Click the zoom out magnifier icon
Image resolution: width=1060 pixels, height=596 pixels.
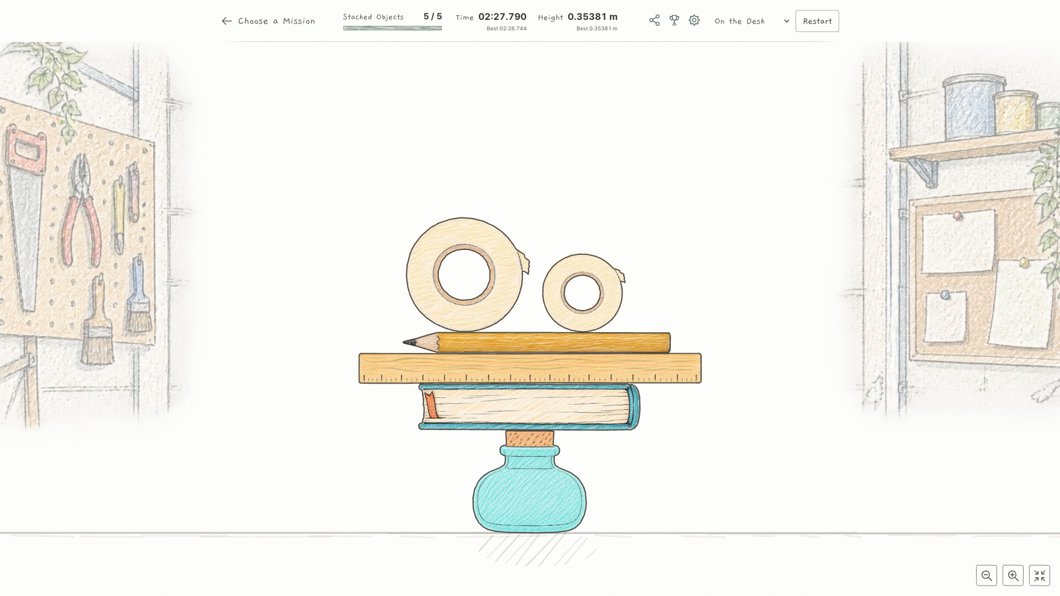(x=987, y=576)
